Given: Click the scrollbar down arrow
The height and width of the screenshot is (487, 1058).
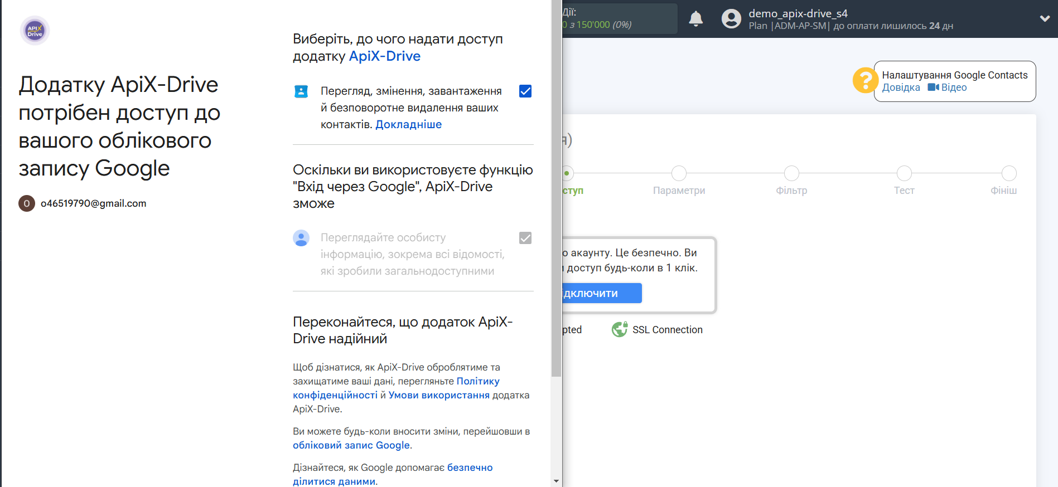Looking at the screenshot, I should tap(556, 481).
